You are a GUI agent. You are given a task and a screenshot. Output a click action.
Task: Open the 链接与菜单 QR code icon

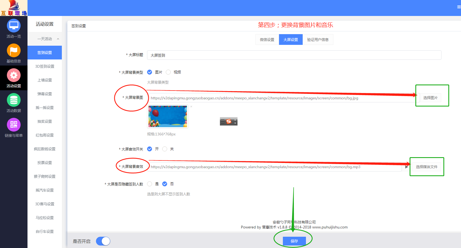(14, 125)
